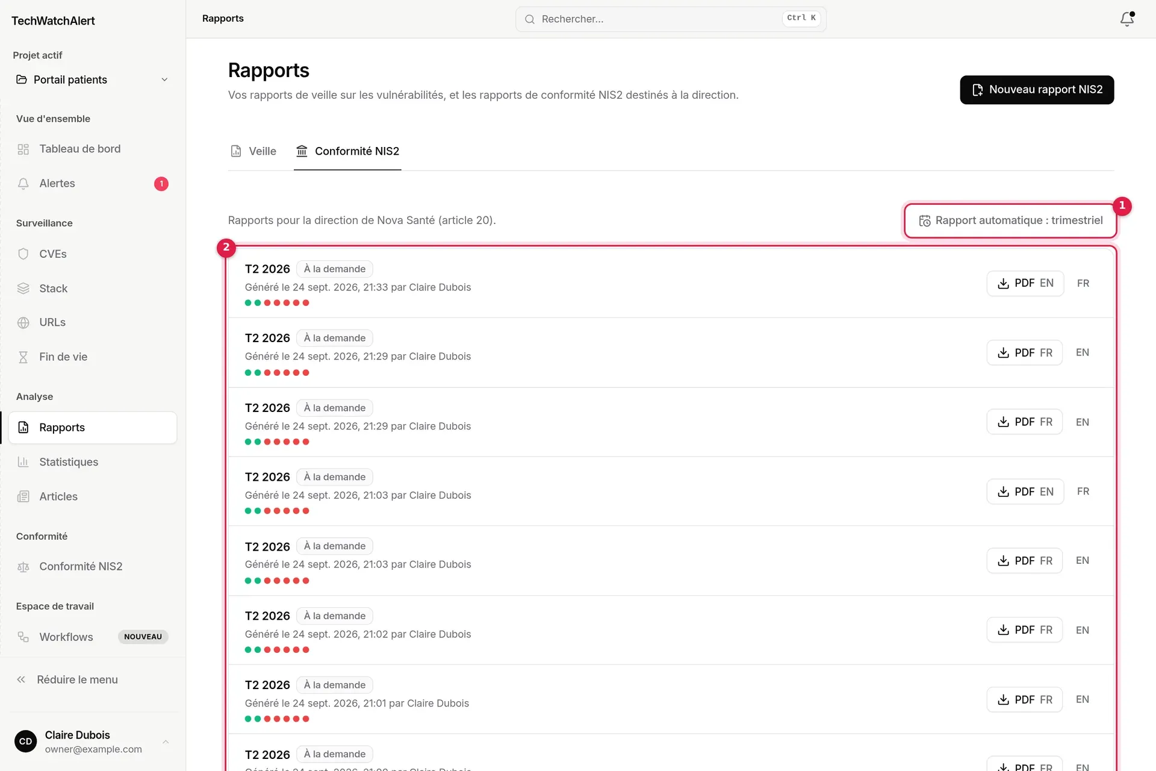Download PDF FR for the 21:02 report
Image resolution: width=1156 pixels, height=771 pixels.
tap(1025, 630)
